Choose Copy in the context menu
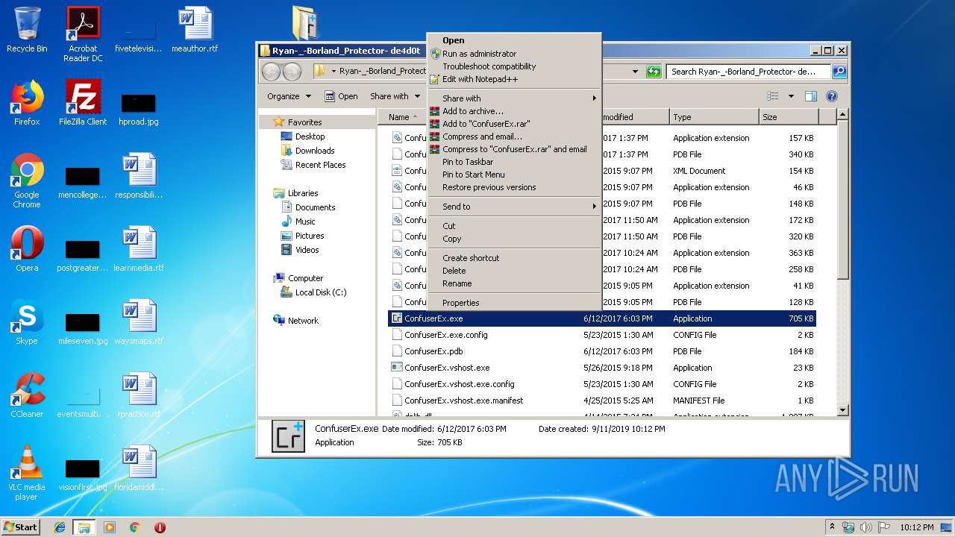This screenshot has width=955, height=537. tap(515, 239)
